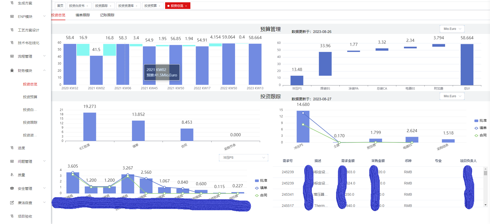Click the 廉洁自查 edit icon

[12, 203]
